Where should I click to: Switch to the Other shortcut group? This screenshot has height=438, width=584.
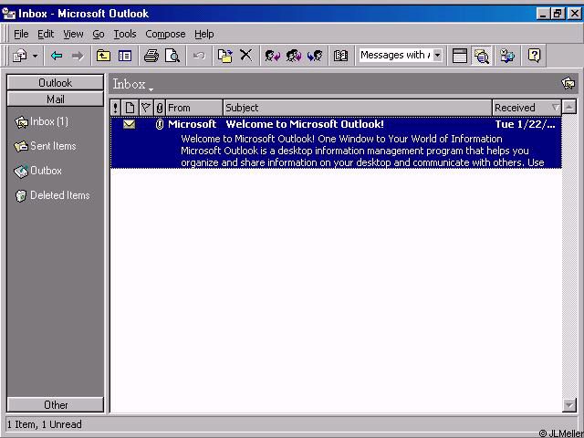point(55,404)
